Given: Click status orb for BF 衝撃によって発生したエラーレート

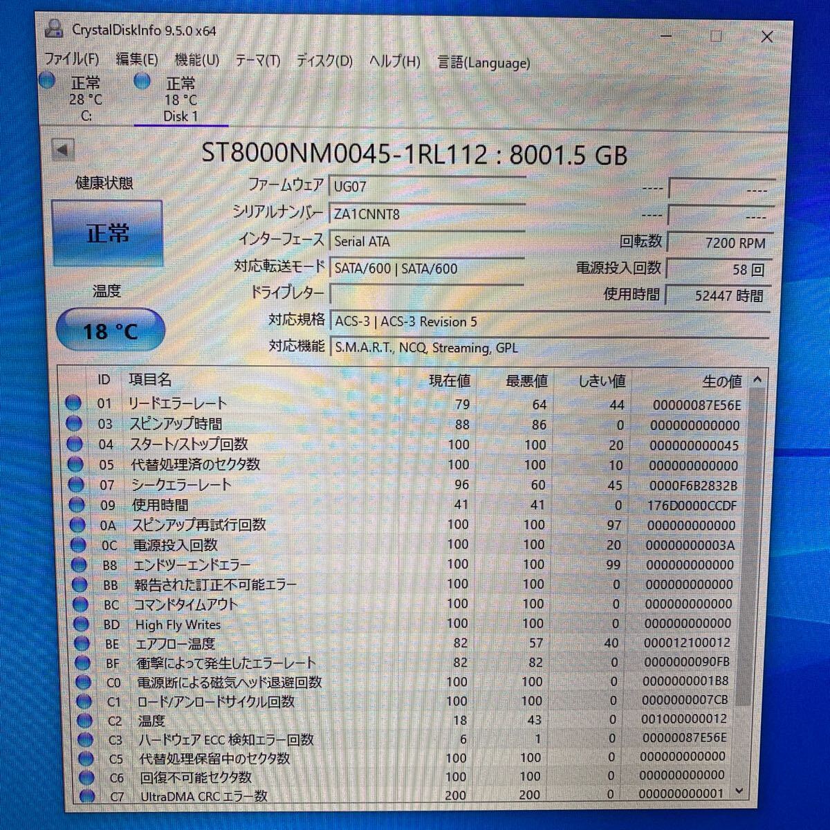Looking at the screenshot, I should coord(82,663).
